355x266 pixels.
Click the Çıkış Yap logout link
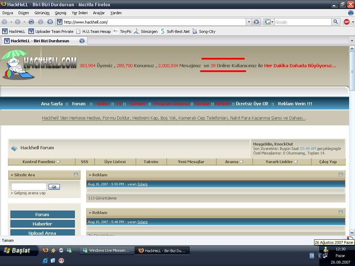(x=328, y=162)
